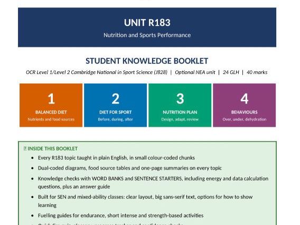Click the bullet about plain English colour-coded chunks

[x=116, y=158]
